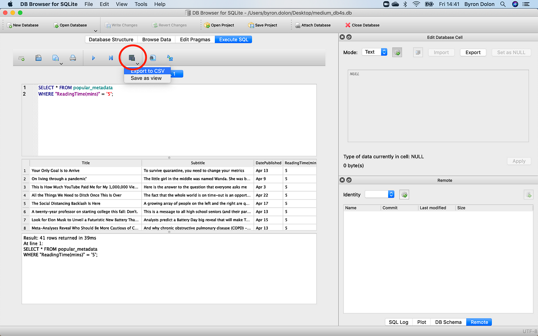
Task: Switch to the DB Schema tab
Action: pos(448,322)
